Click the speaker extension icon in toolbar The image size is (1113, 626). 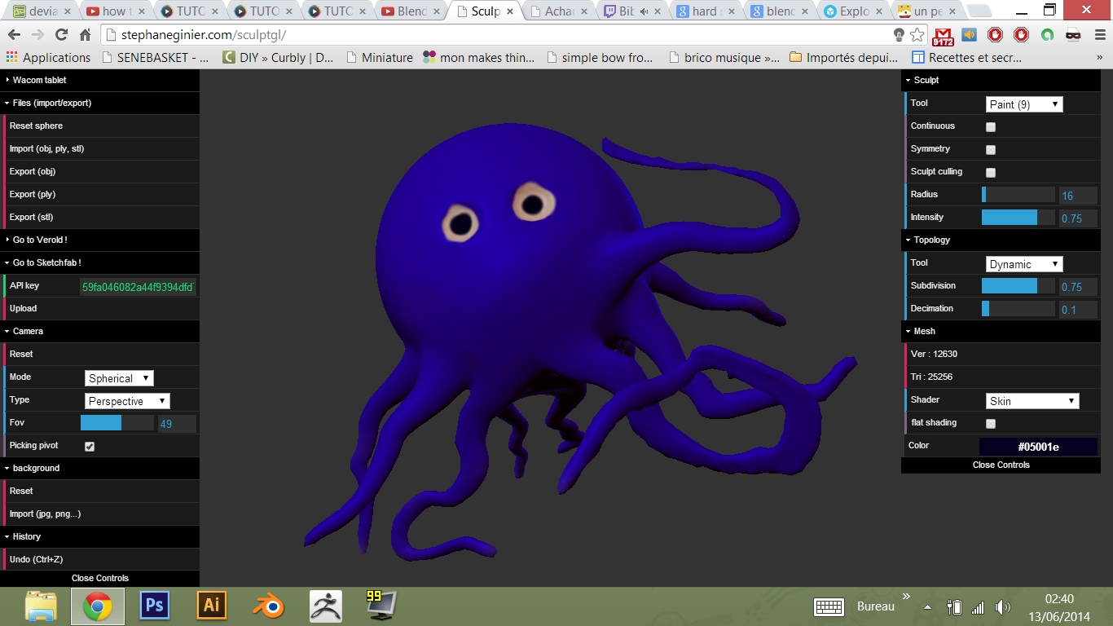click(x=969, y=35)
